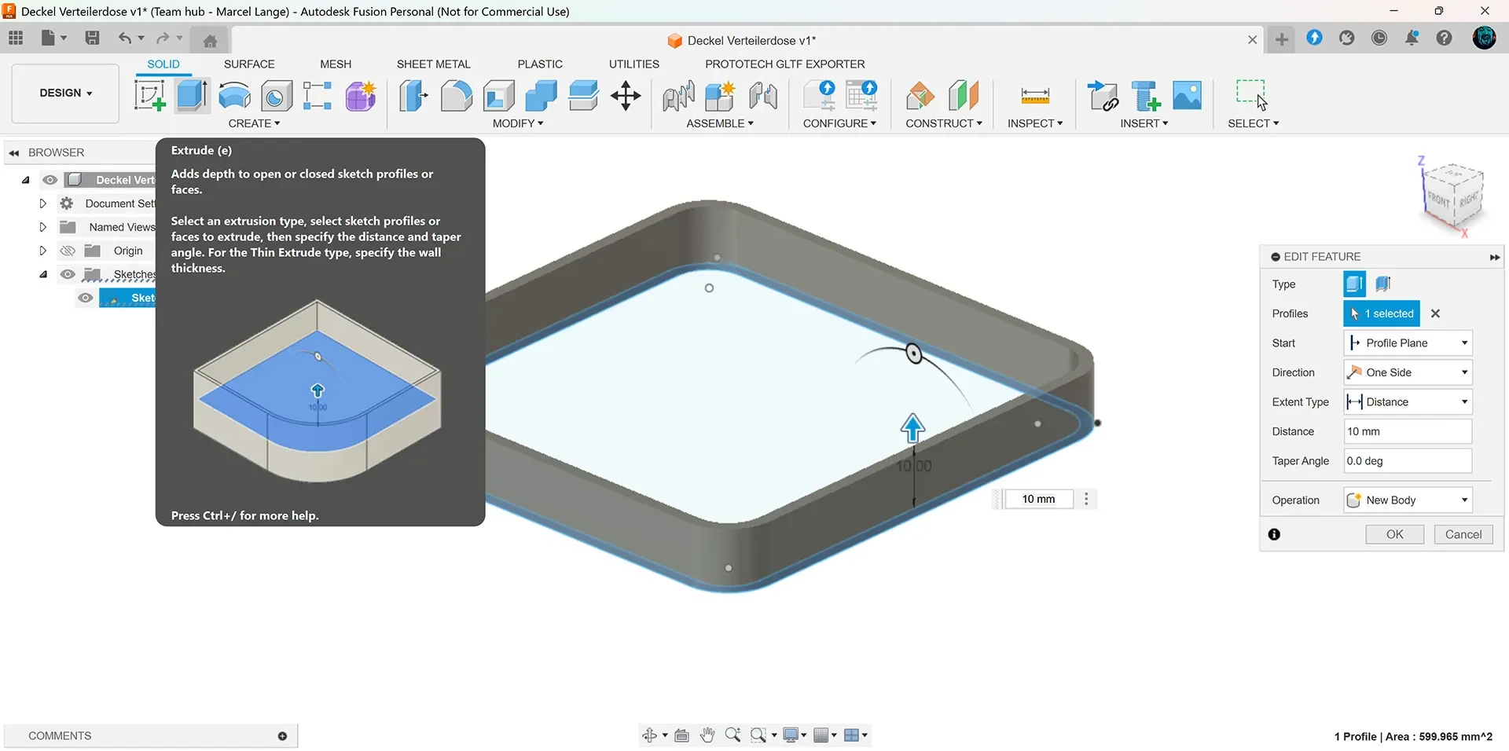The height and width of the screenshot is (751, 1509).
Task: Click the Revolve tool icon
Action: point(234,96)
